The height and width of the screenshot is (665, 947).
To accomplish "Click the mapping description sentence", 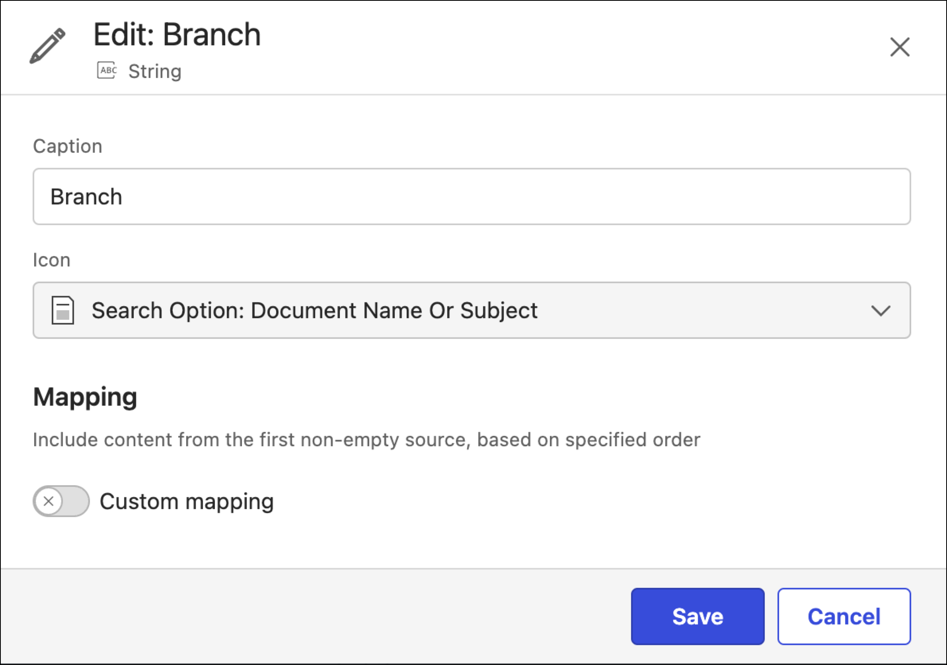I will [x=366, y=440].
